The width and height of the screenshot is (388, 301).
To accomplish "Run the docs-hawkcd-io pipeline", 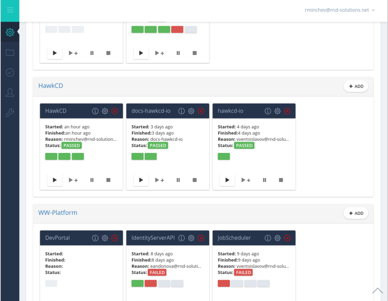I will 141,180.
